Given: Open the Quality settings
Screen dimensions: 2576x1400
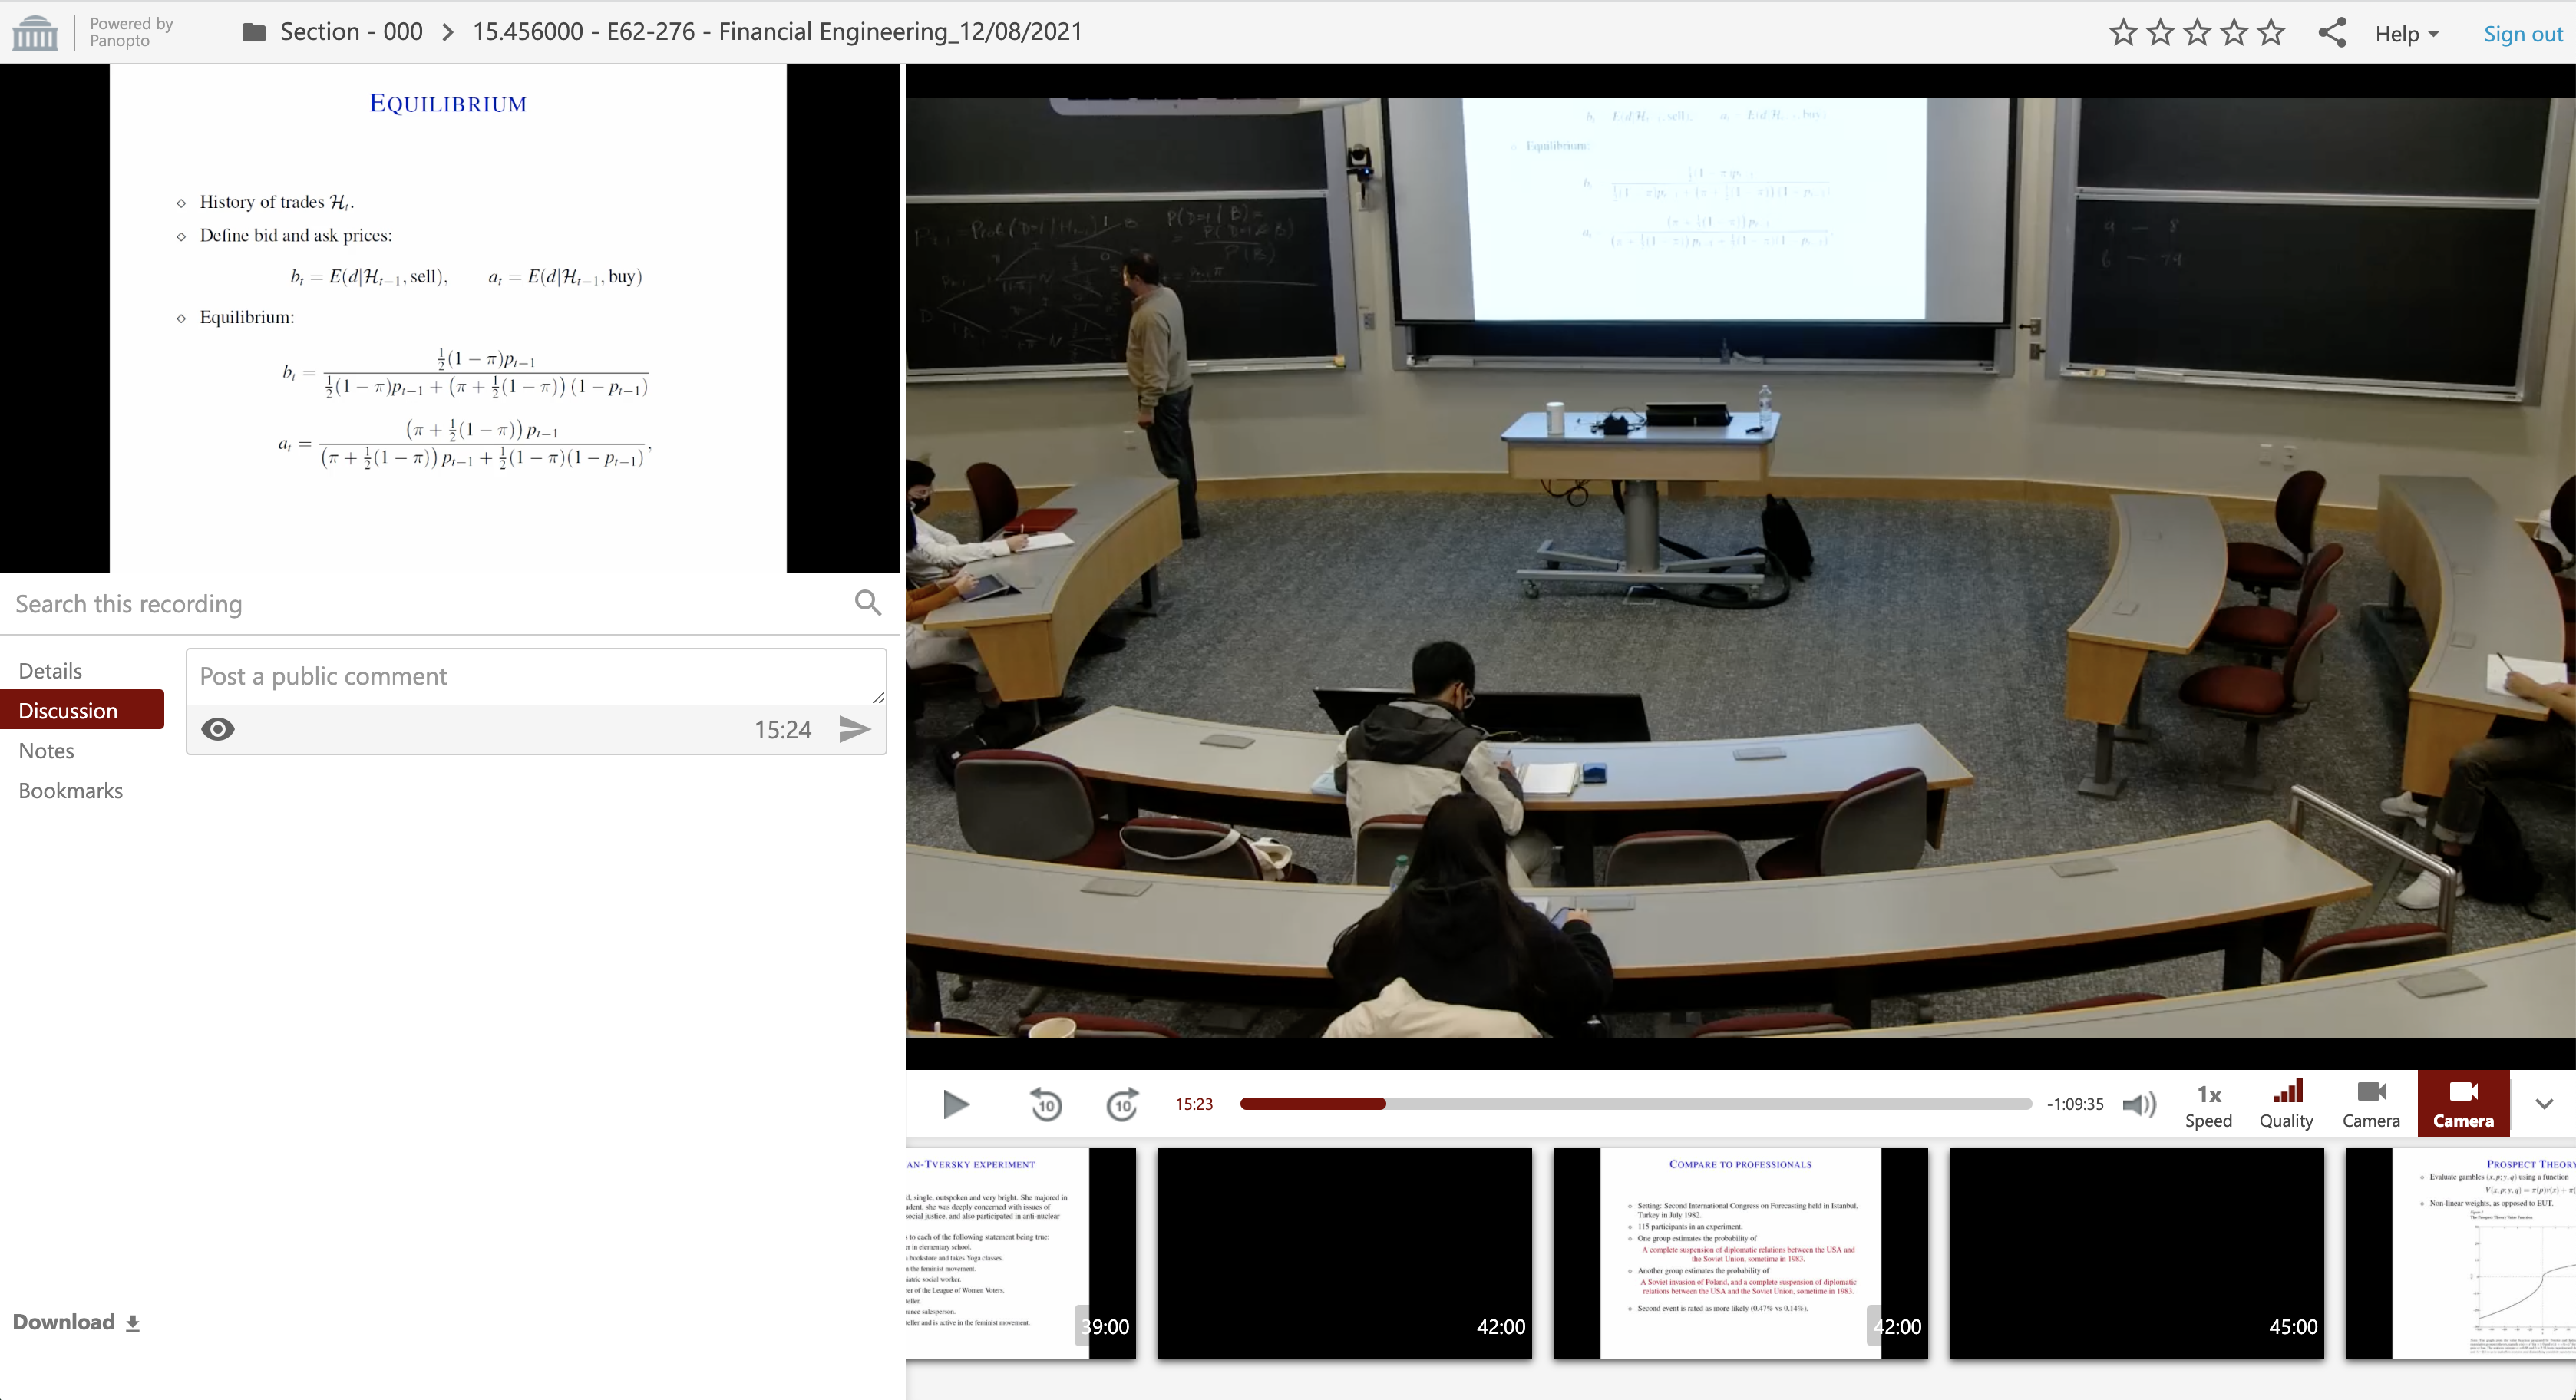Looking at the screenshot, I should pyautogui.click(x=2286, y=1104).
